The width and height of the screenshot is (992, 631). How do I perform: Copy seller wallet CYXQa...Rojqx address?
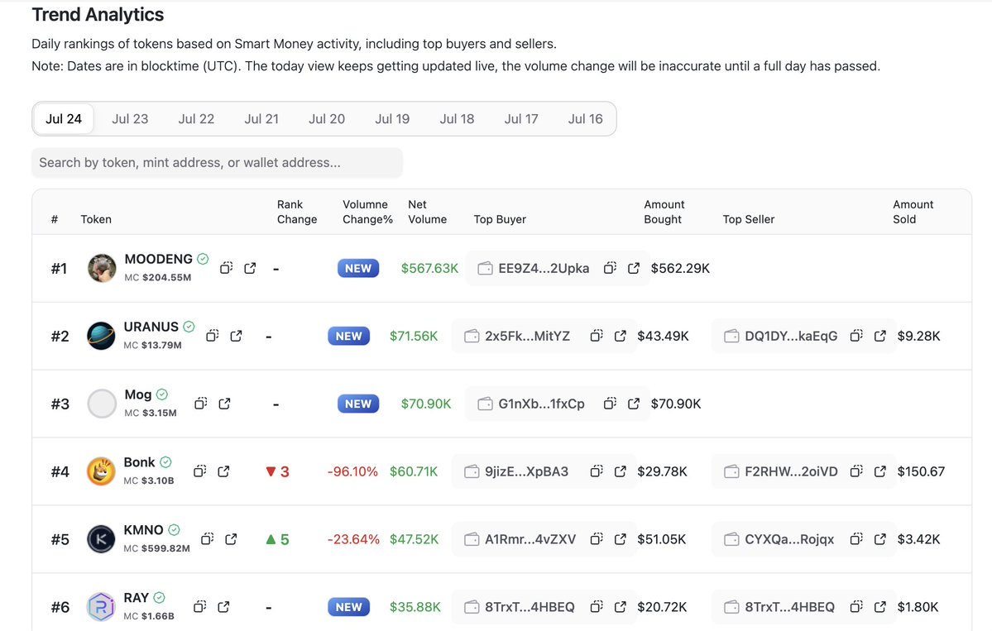coord(856,538)
